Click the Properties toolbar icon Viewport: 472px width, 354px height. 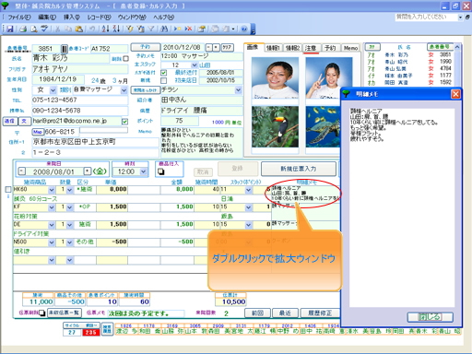(202, 29)
